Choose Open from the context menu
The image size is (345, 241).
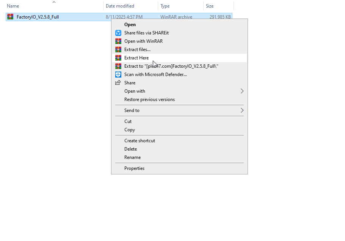pos(180,25)
